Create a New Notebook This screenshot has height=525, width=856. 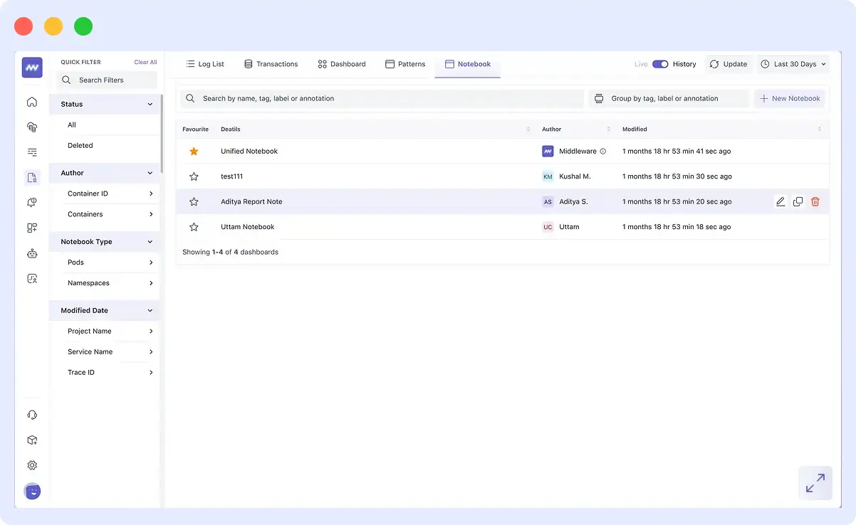[x=789, y=98]
